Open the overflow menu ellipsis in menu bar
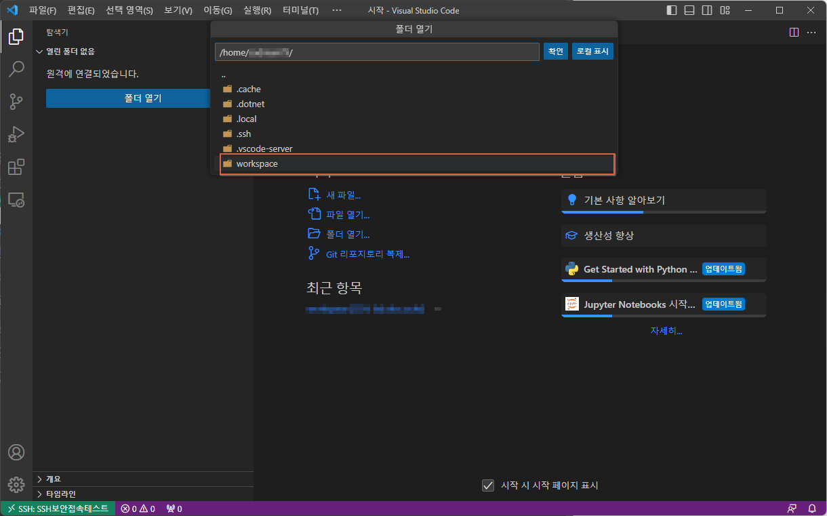This screenshot has height=516, width=827. tap(337, 10)
